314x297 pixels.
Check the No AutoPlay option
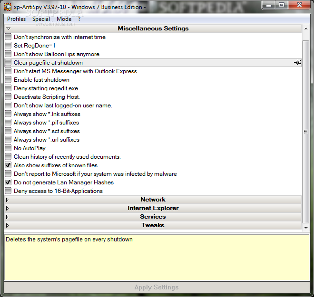click(x=8, y=148)
